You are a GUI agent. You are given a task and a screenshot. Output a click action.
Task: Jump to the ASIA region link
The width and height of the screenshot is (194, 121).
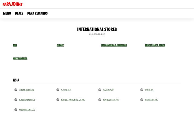(x=15, y=45)
